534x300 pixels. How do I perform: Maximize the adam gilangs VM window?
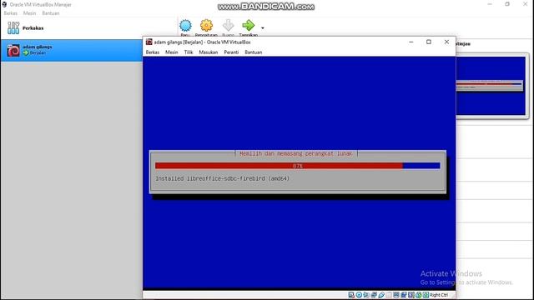tap(429, 42)
